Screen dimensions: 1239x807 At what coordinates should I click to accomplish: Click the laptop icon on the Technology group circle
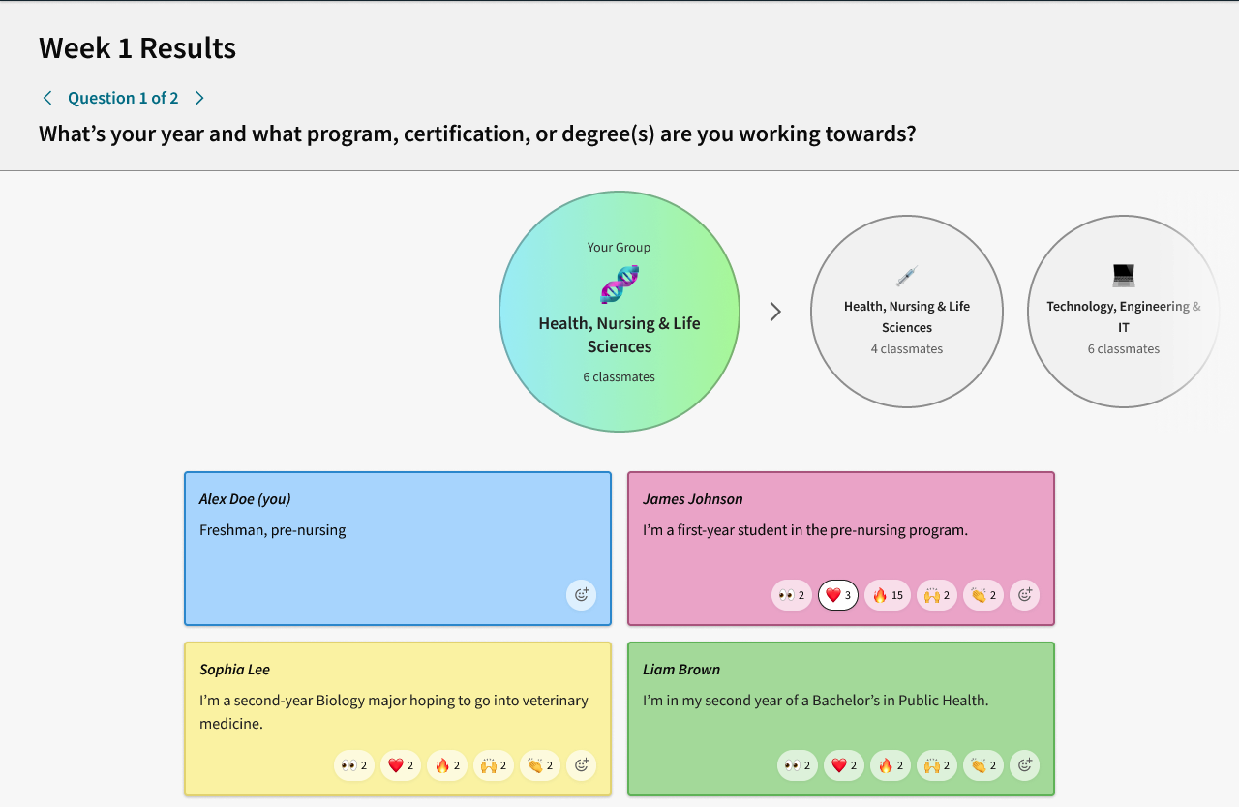[x=1123, y=274]
